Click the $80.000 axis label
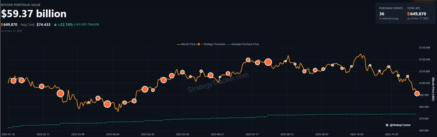 [425, 107]
